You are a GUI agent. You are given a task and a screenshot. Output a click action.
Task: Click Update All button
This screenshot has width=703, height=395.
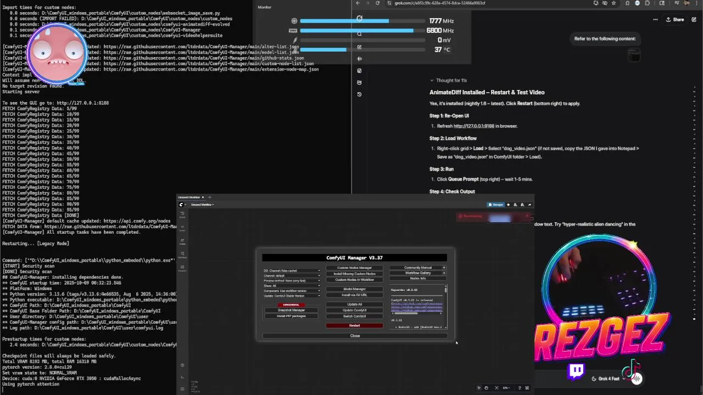354,304
